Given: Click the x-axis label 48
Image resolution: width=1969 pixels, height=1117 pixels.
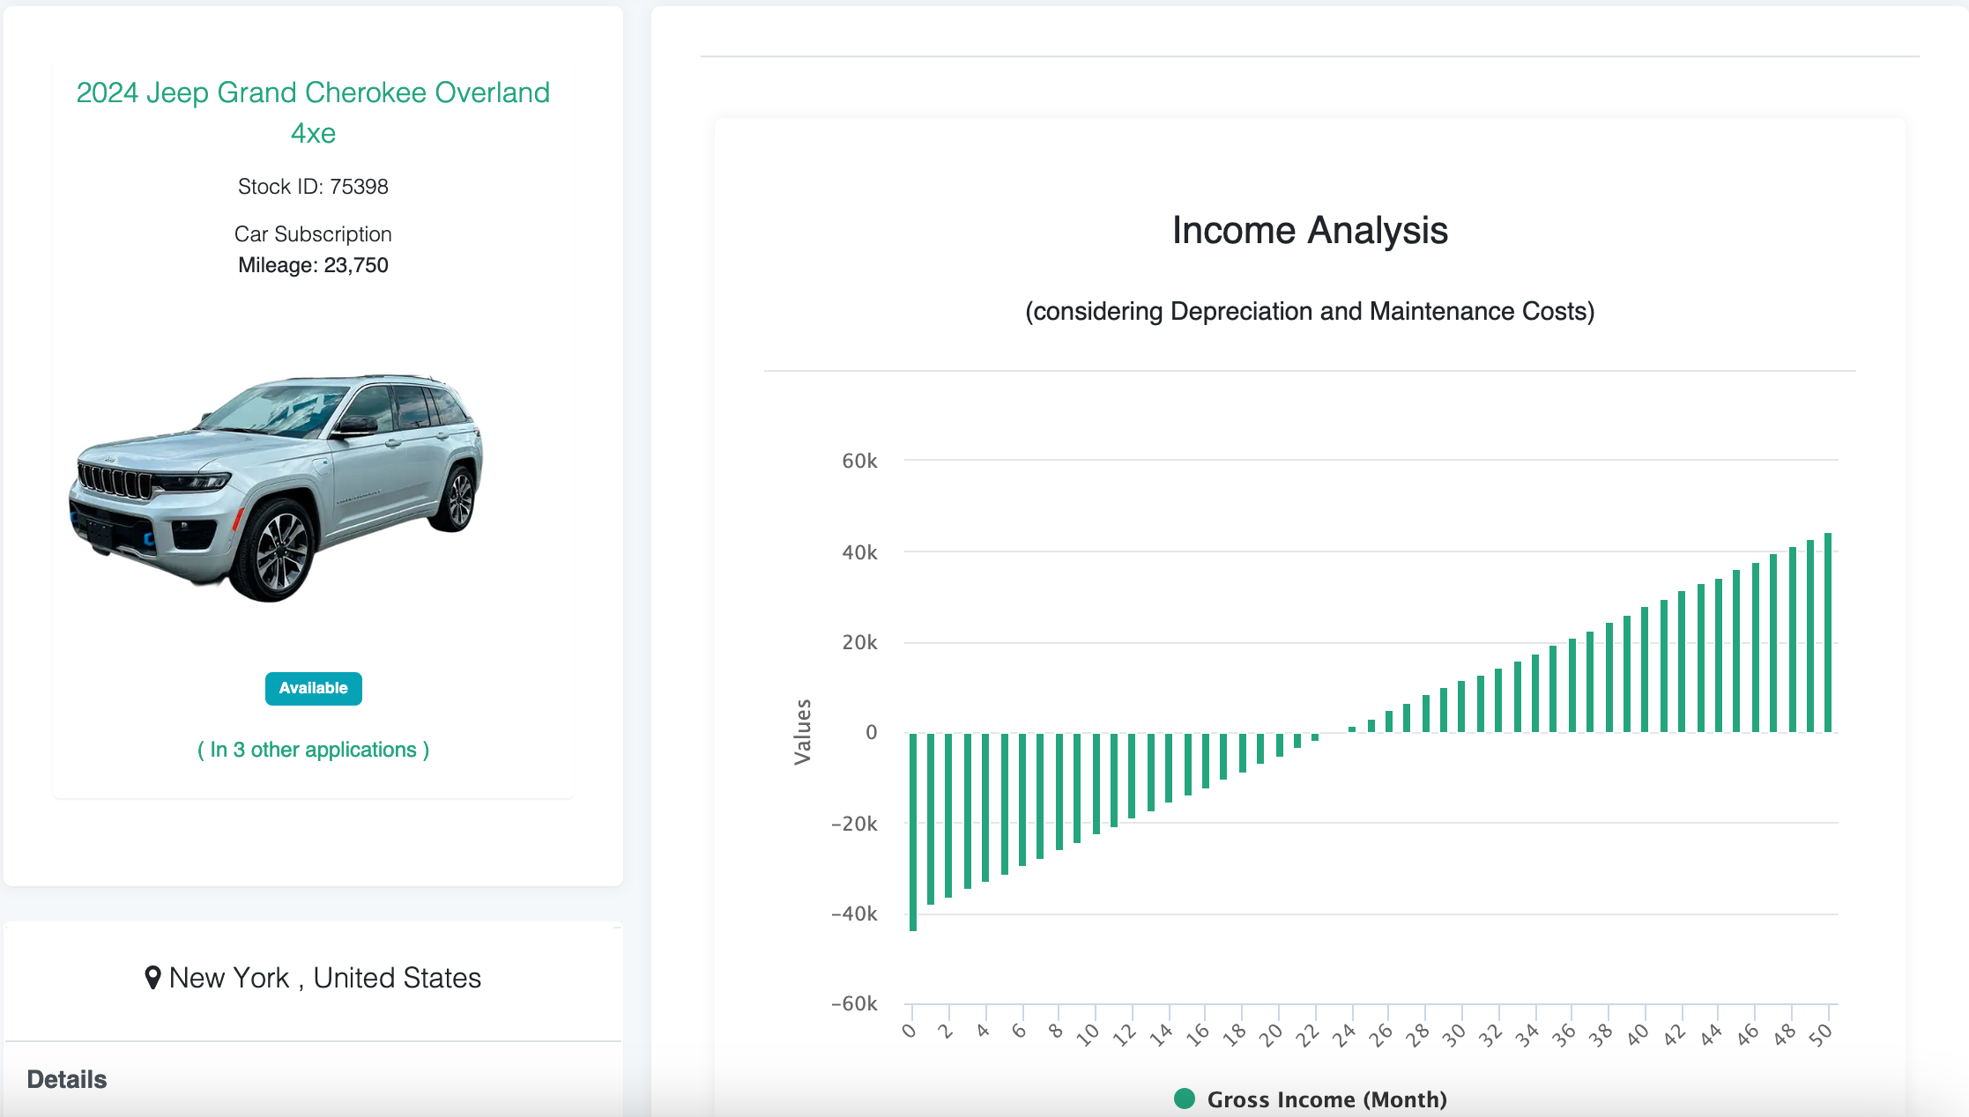Looking at the screenshot, I should (x=1785, y=1035).
